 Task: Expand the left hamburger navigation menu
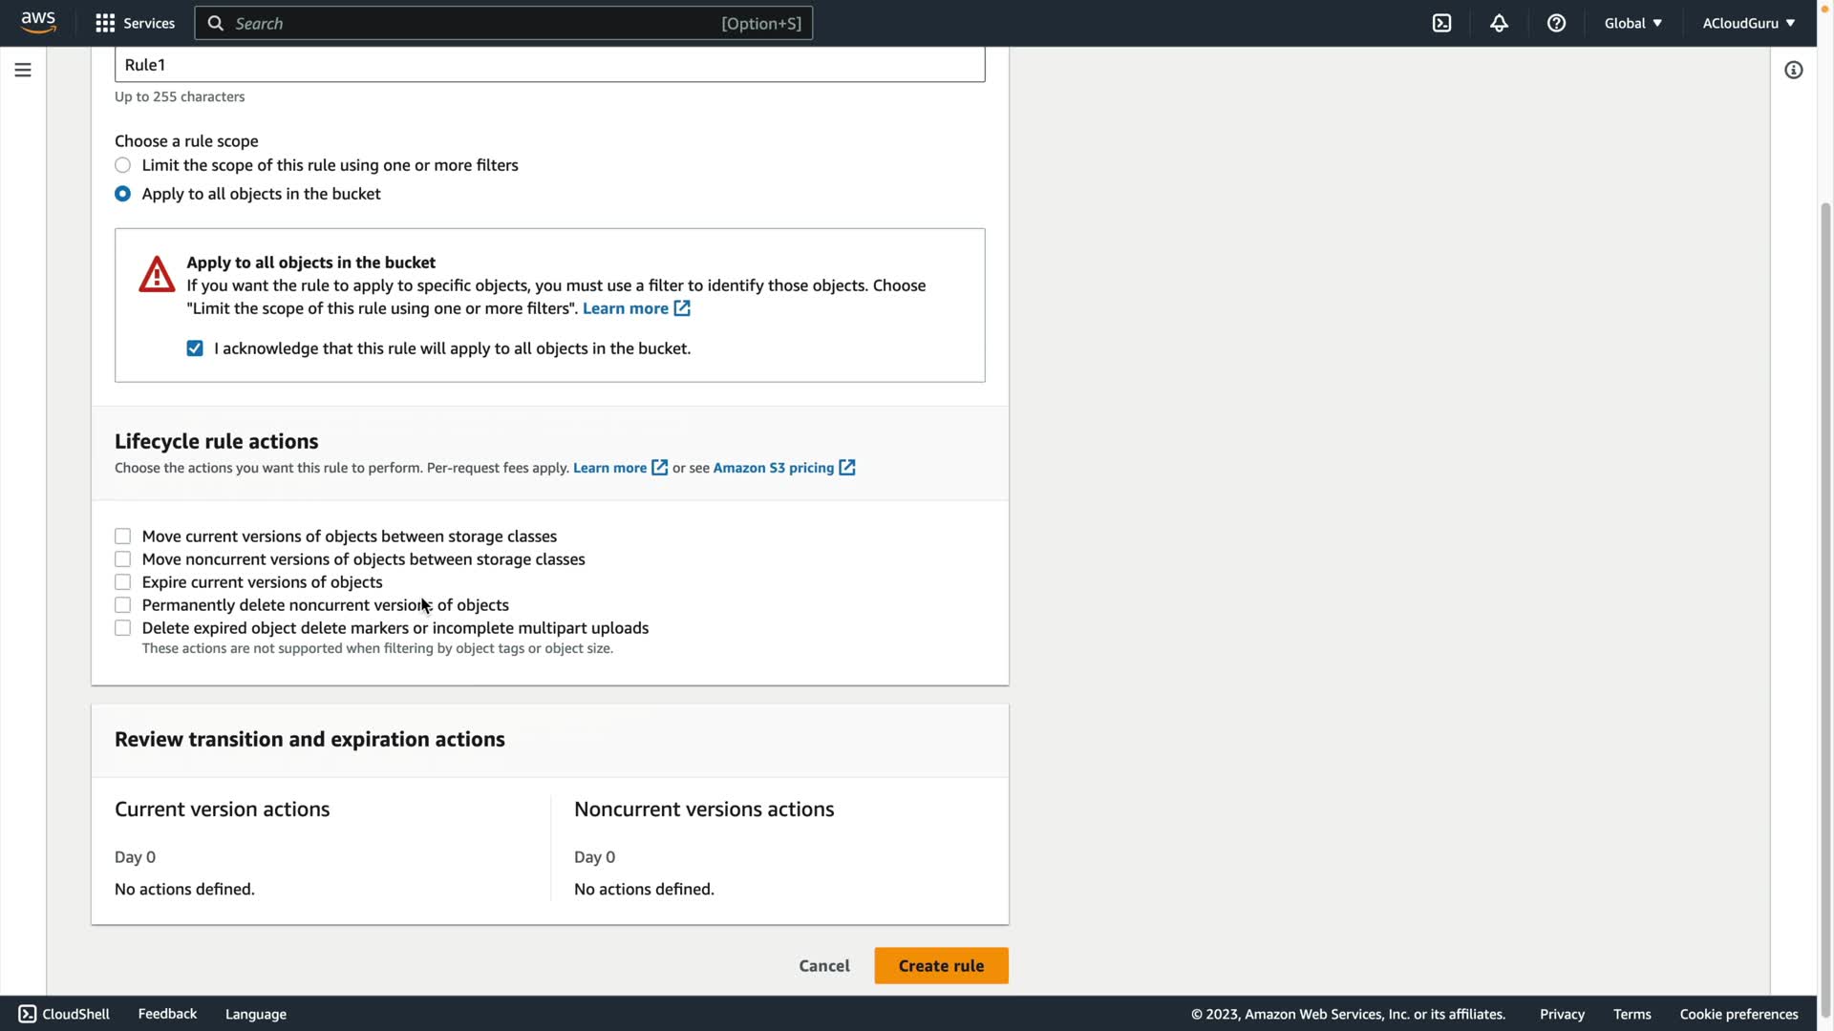(x=23, y=70)
